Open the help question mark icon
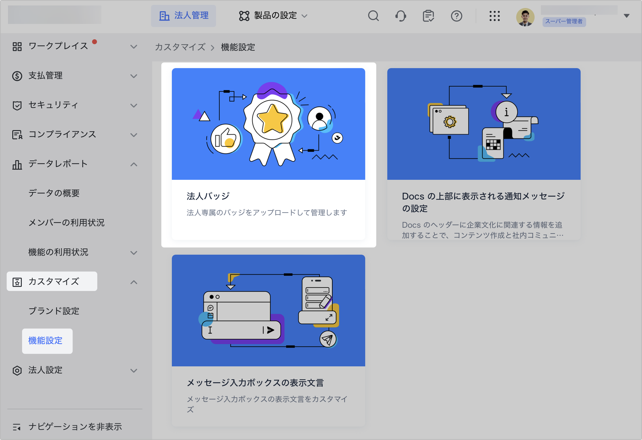The width and height of the screenshot is (642, 440). 456,16
